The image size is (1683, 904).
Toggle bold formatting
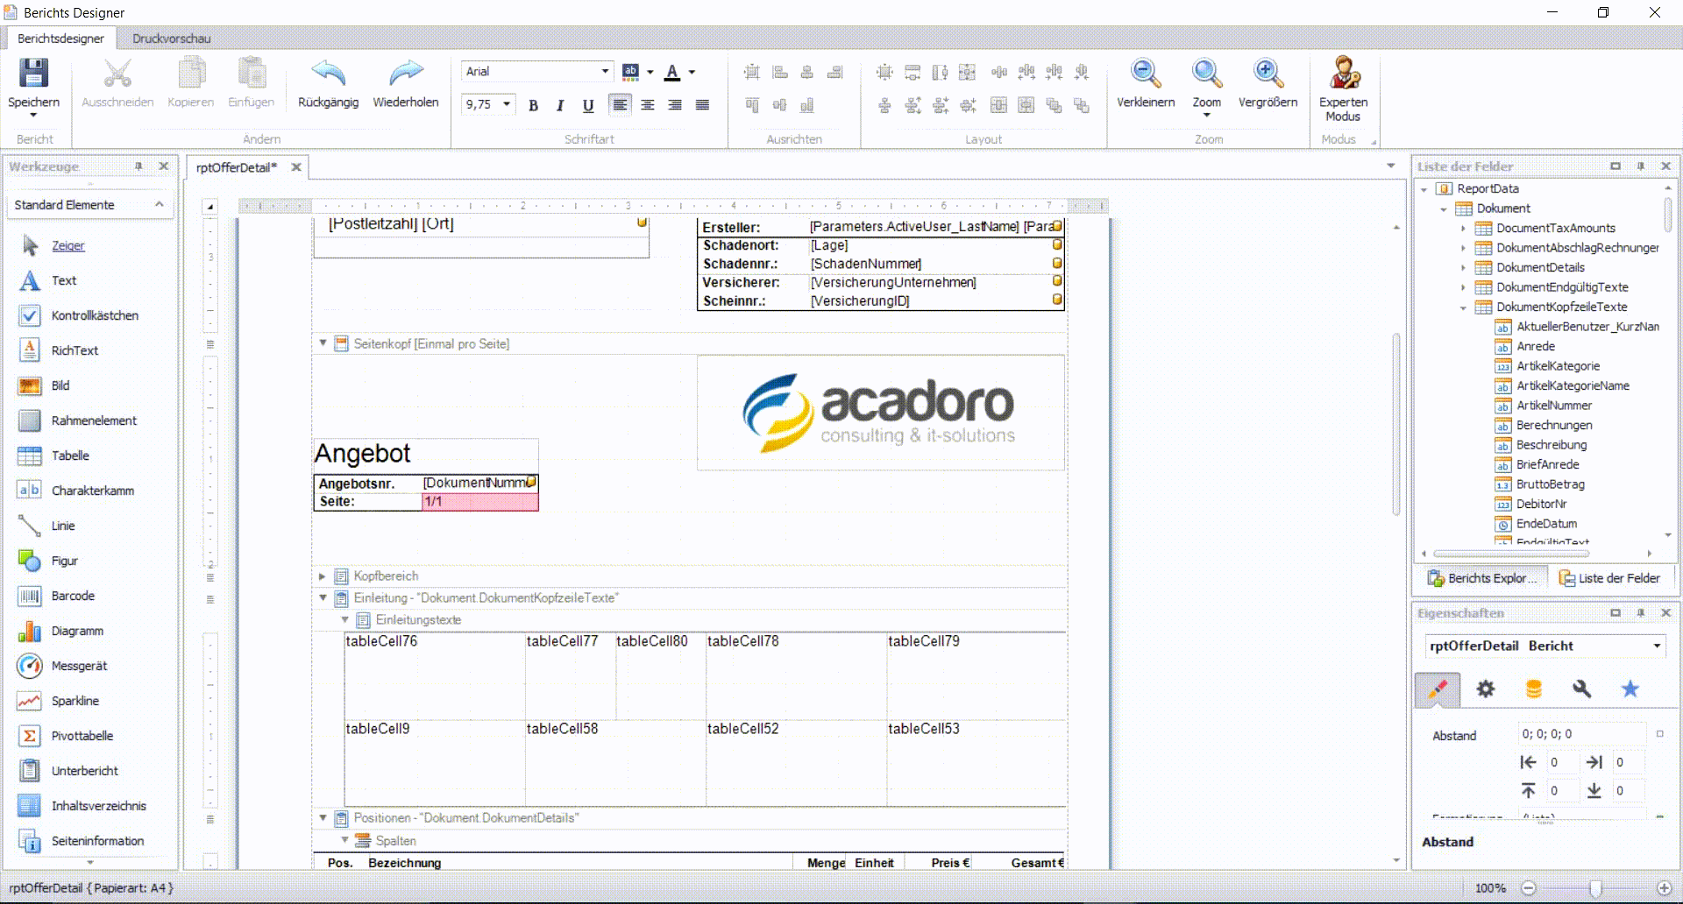coord(533,105)
